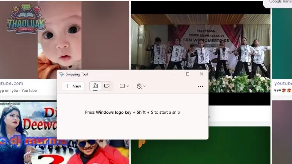Open the rectangle snipping shape dropdown

click(x=124, y=86)
